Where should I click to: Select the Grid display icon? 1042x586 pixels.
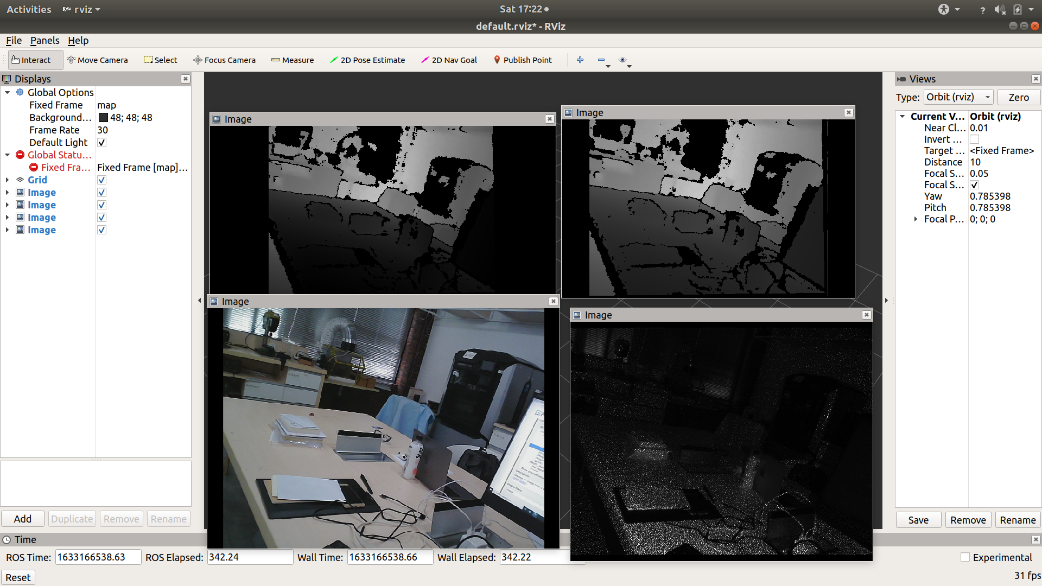[x=20, y=180]
